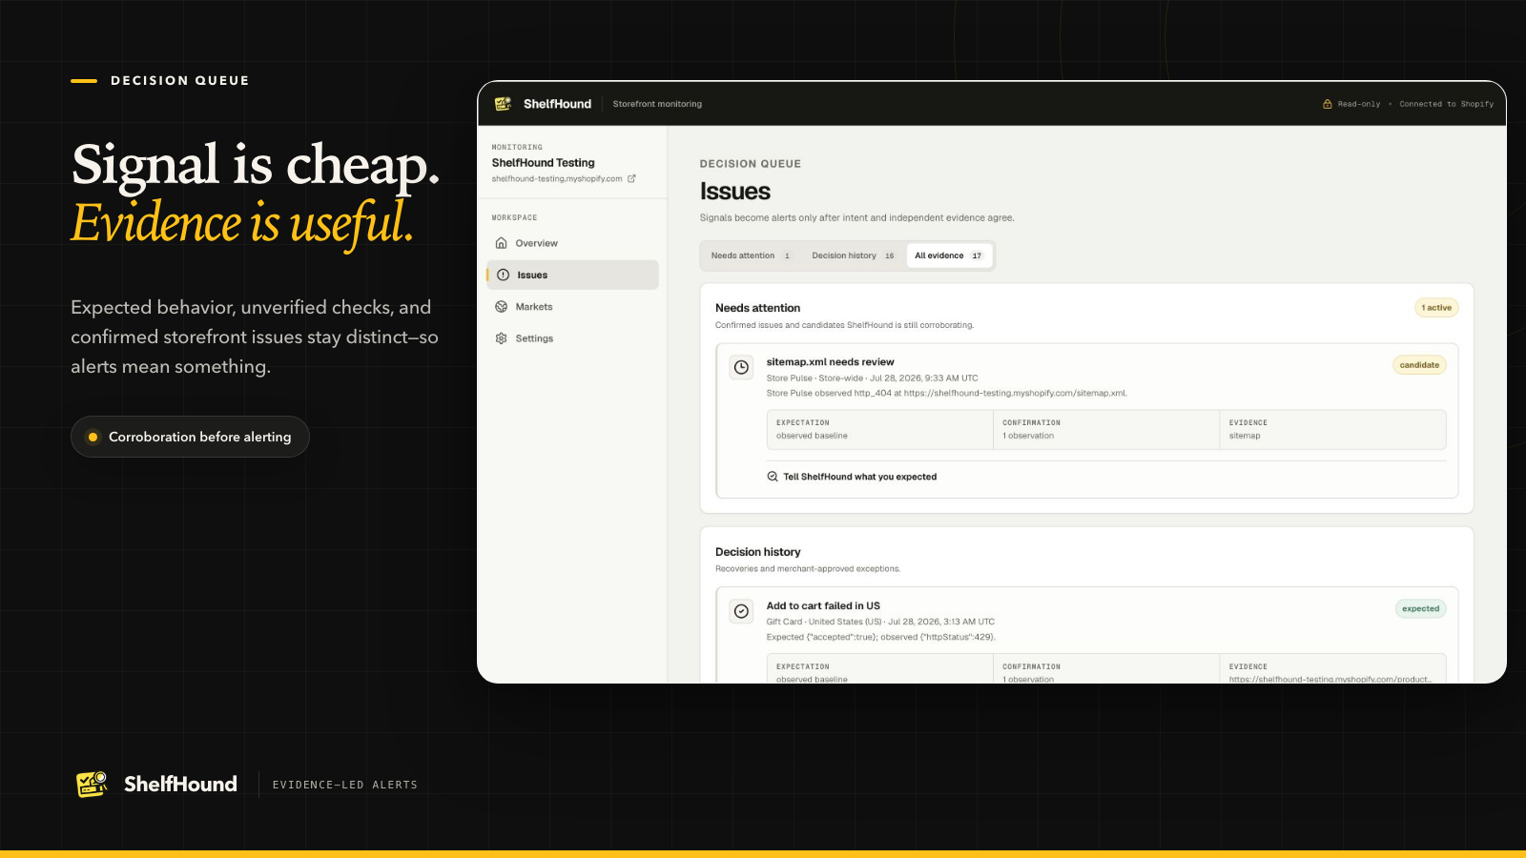Image resolution: width=1526 pixels, height=858 pixels.
Task: Go to Markets in the sidebar
Action: pyautogui.click(x=572, y=307)
